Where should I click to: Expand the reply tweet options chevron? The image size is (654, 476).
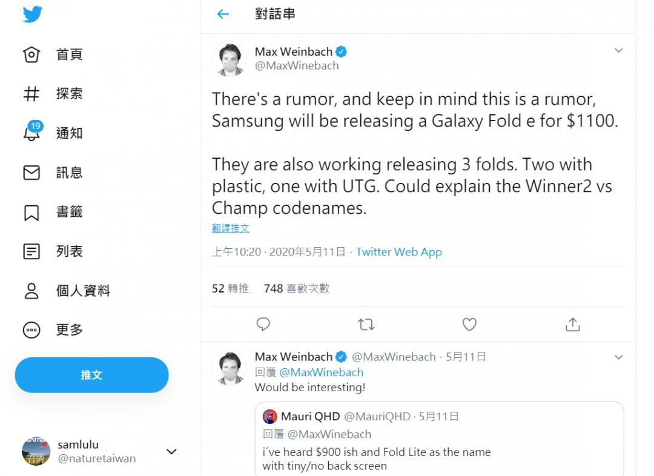(x=618, y=357)
